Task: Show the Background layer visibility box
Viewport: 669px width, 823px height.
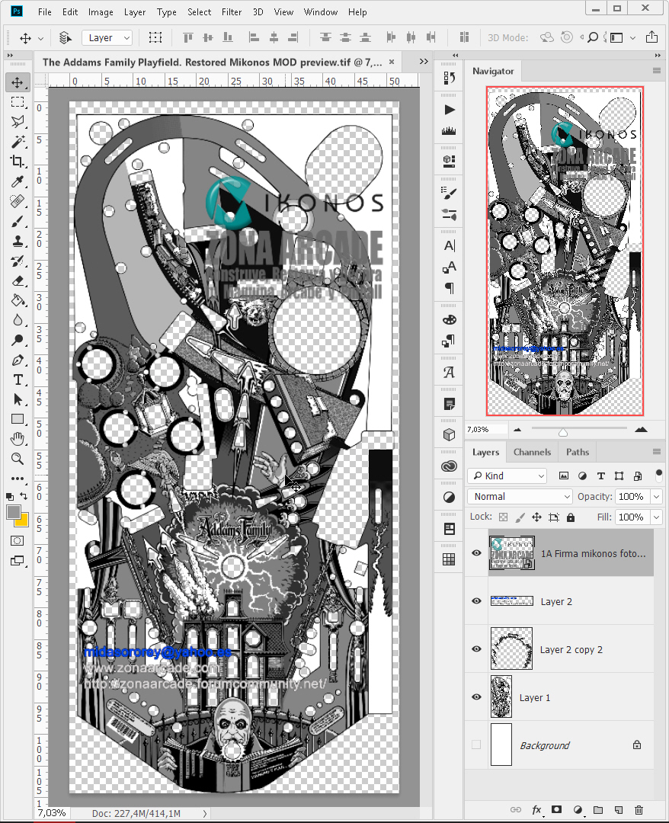Action: (x=476, y=745)
